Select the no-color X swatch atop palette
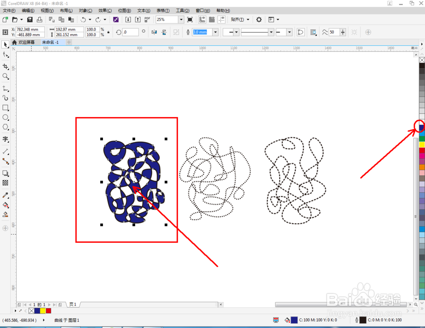This screenshot has width=425, height=328. 422,60
